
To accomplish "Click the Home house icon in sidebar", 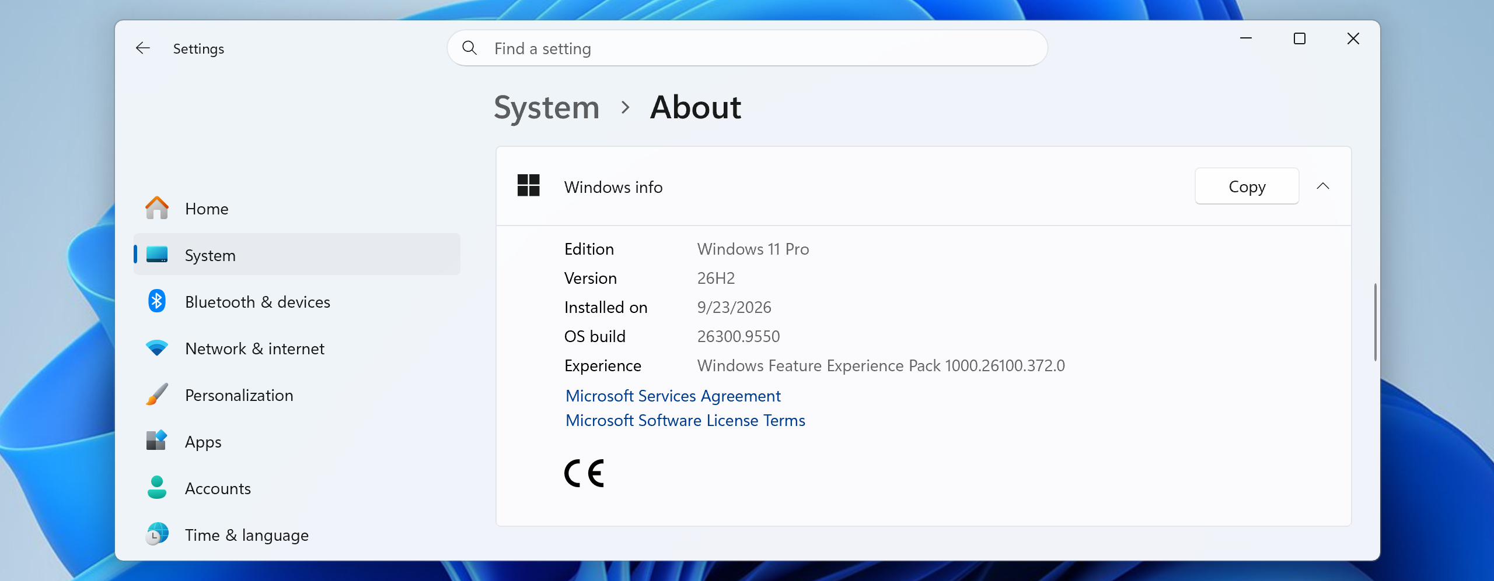I will tap(156, 208).
